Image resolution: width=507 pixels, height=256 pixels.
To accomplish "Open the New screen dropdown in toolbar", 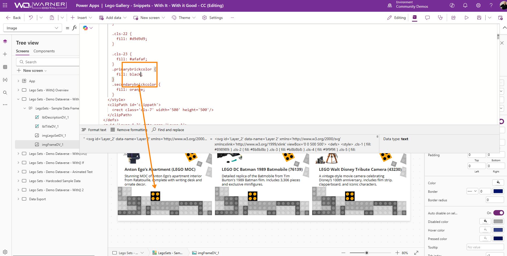I will click(149, 18).
